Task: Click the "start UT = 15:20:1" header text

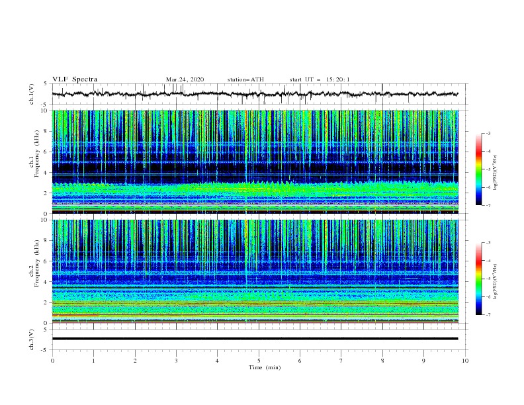Action: point(320,79)
